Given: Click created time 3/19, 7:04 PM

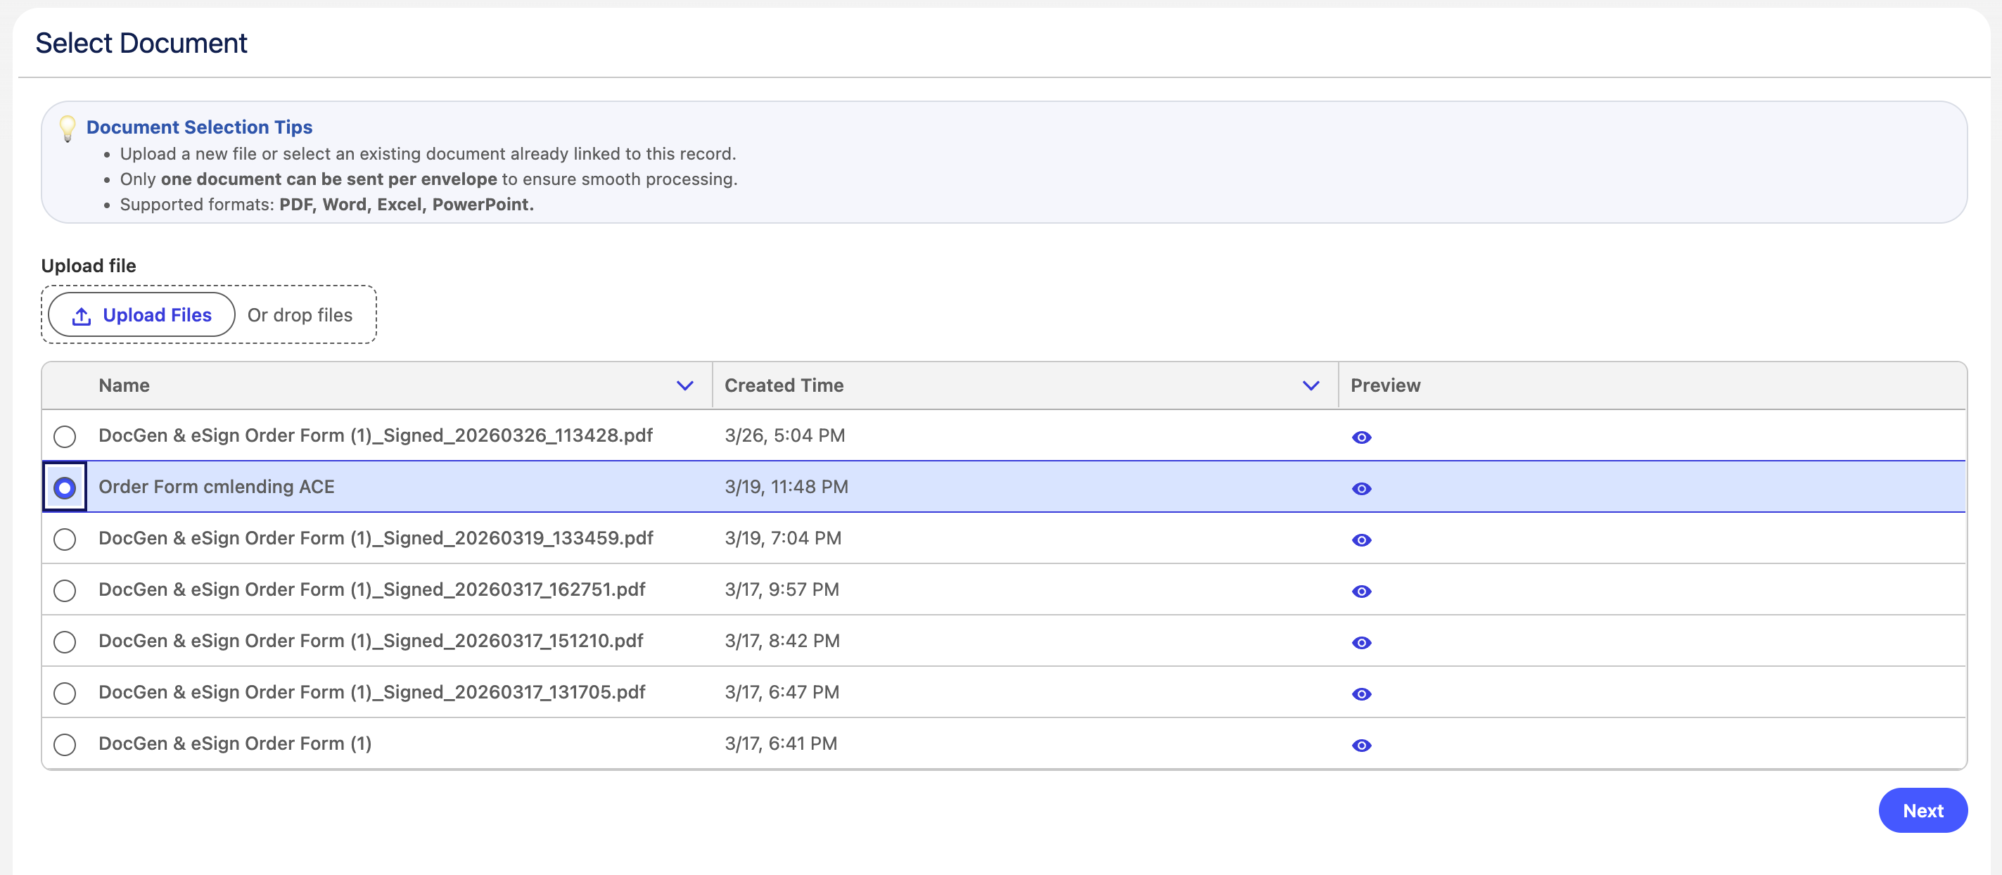Looking at the screenshot, I should [x=783, y=538].
